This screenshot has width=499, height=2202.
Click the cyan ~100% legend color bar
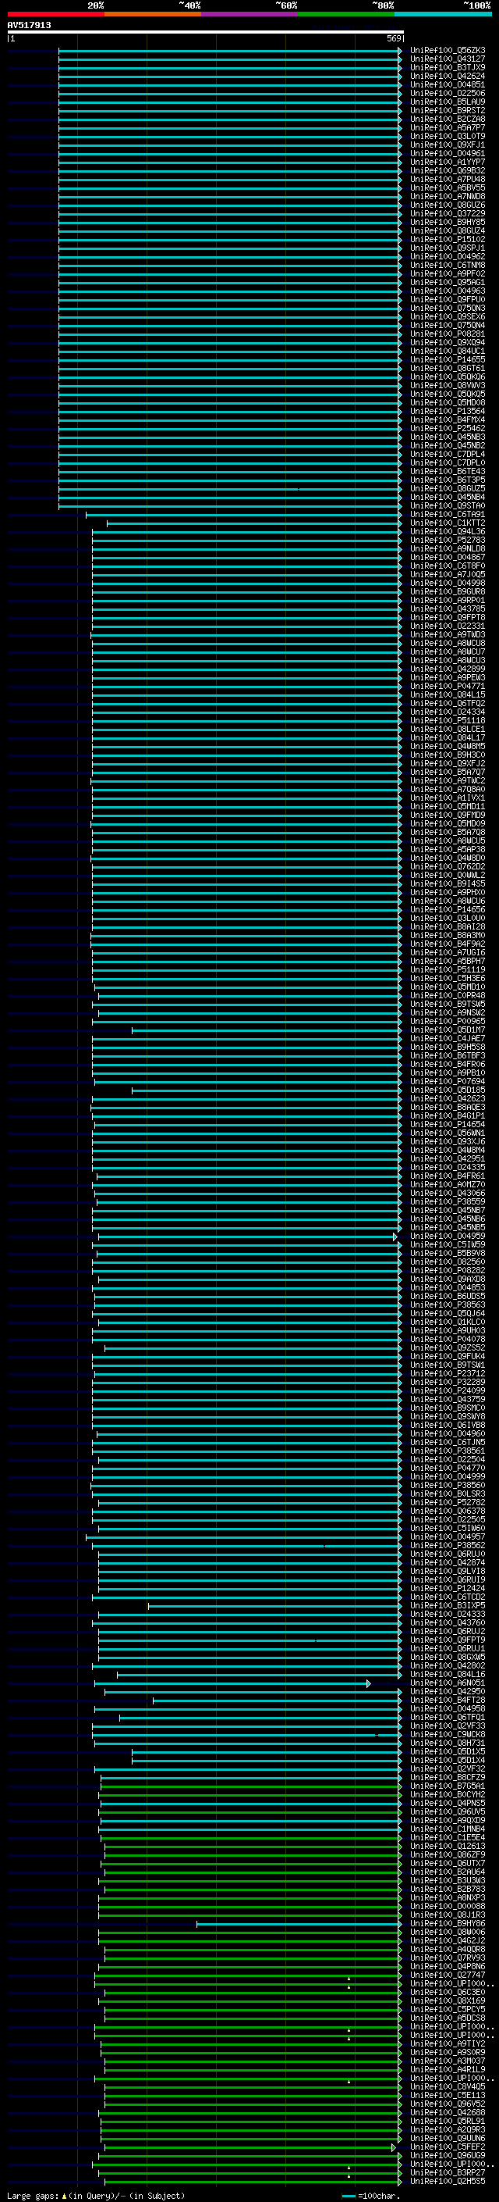click(443, 14)
